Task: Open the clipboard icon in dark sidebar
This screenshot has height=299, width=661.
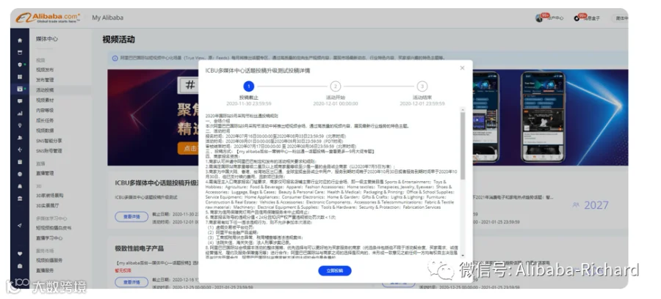Action: click(20, 162)
